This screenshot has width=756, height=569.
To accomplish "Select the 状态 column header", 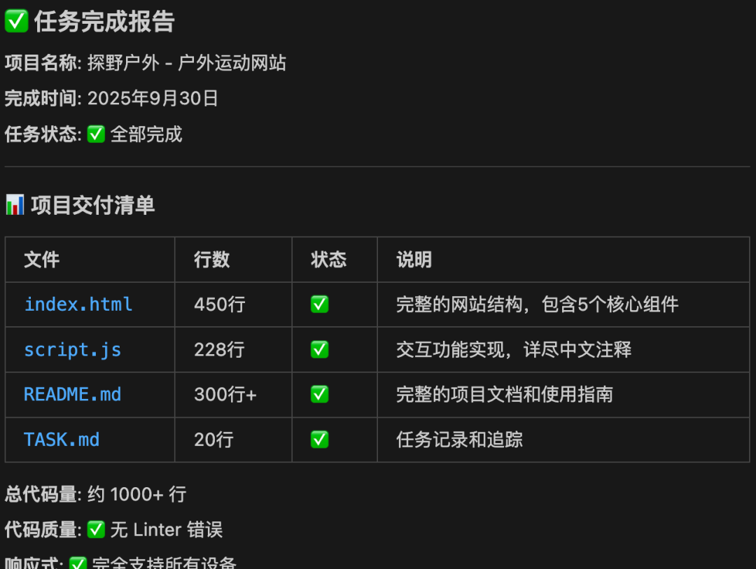I will [329, 260].
